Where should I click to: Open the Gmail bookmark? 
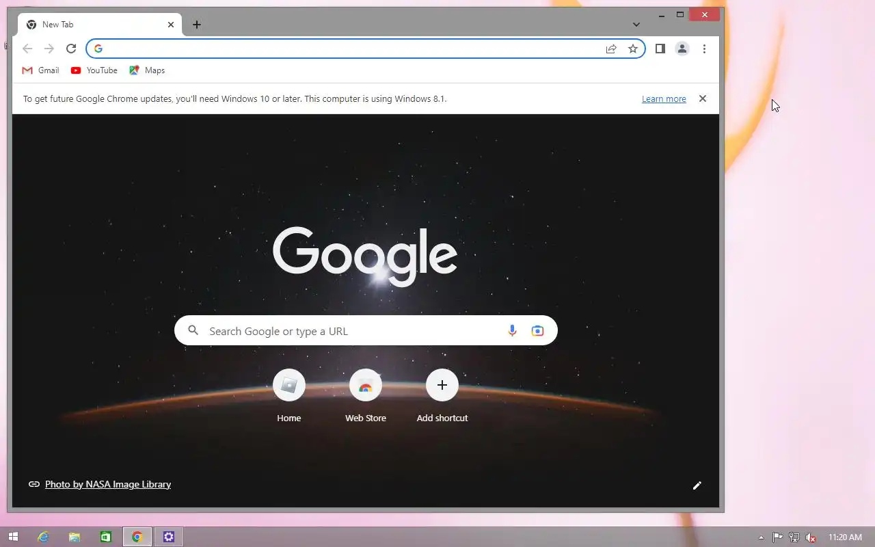41,70
